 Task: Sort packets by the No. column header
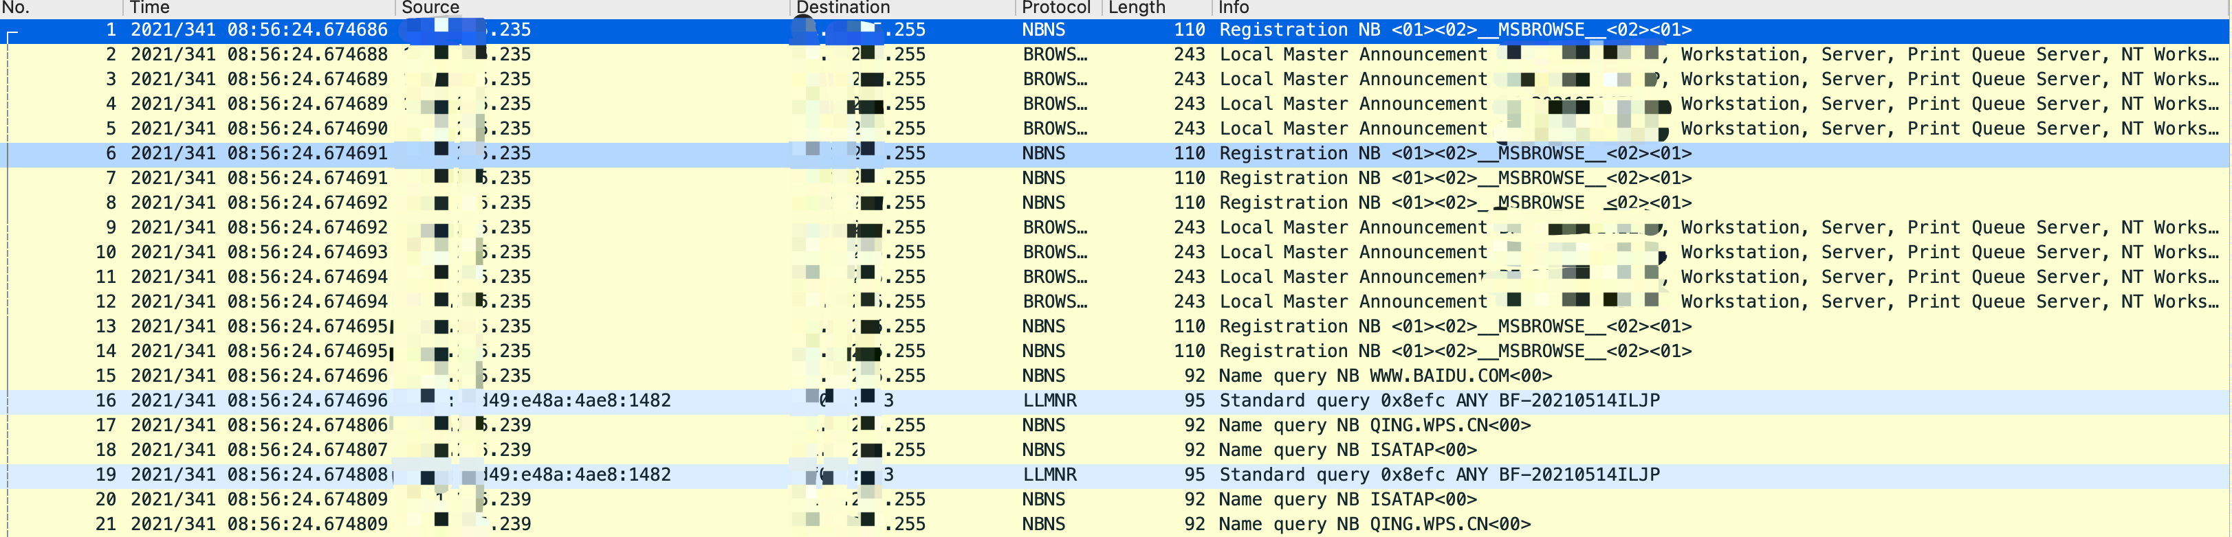(x=16, y=8)
